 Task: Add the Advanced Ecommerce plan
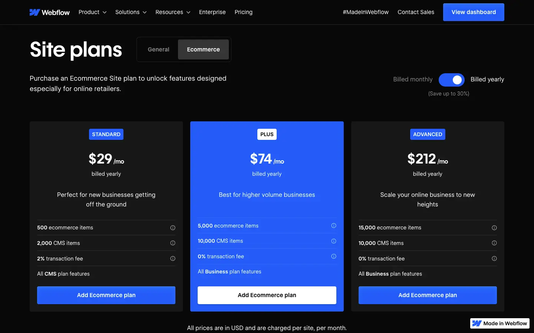tap(428, 295)
